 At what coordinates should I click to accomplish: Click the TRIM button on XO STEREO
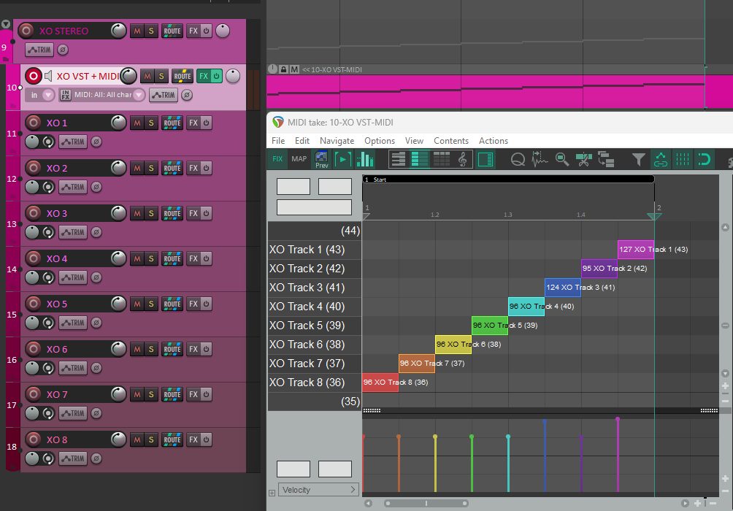[39, 50]
